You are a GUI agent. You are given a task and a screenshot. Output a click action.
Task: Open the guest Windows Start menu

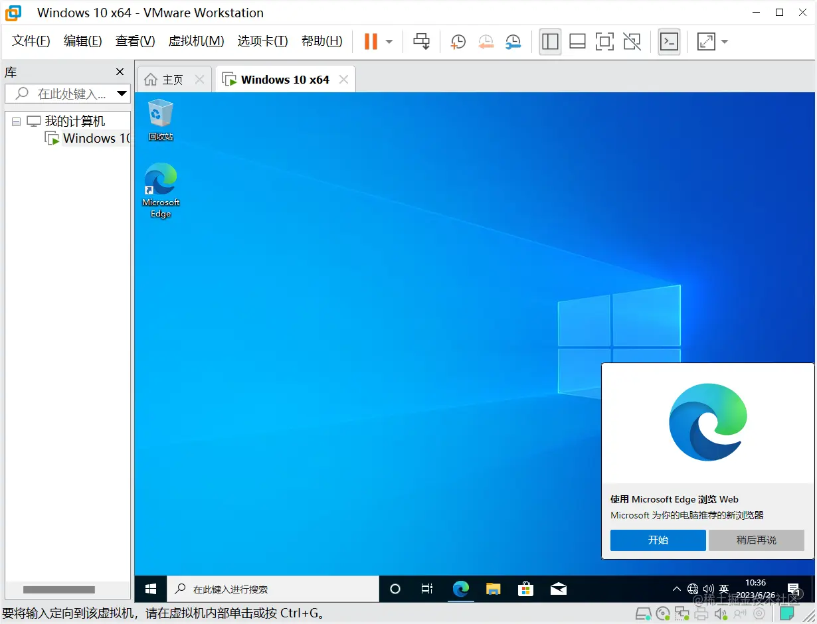coord(151,589)
